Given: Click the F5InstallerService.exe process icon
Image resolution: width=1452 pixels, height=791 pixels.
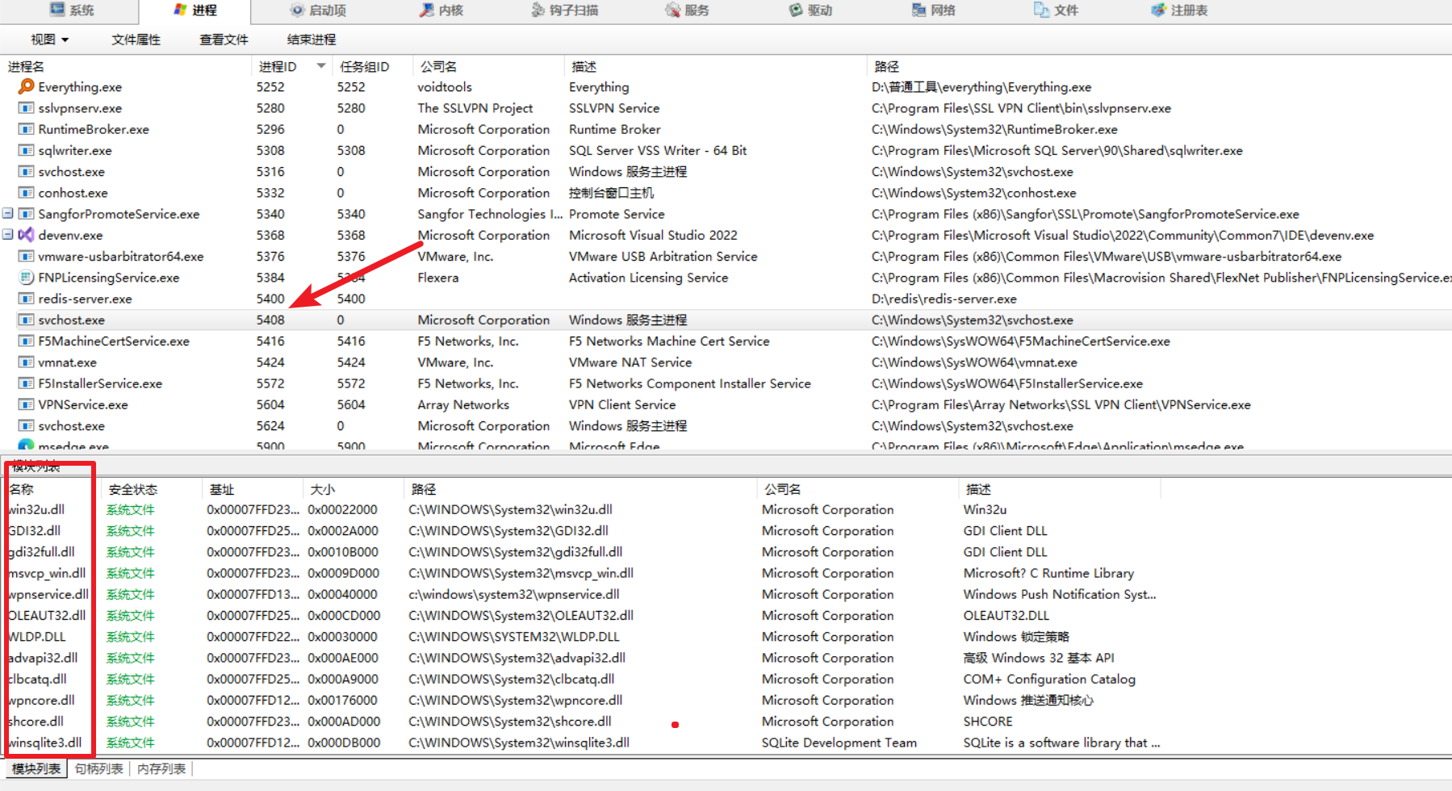Looking at the screenshot, I should click(x=26, y=383).
